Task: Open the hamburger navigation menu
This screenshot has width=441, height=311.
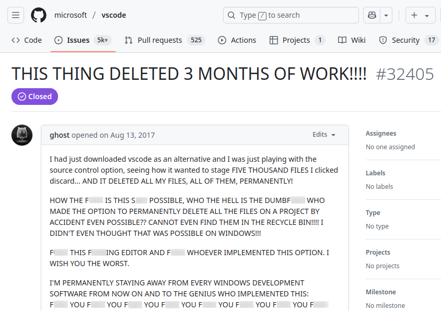Action: tap(16, 15)
